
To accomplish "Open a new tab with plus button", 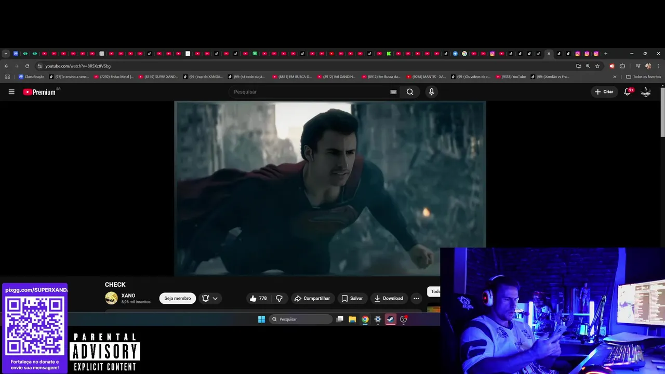I will click(606, 54).
